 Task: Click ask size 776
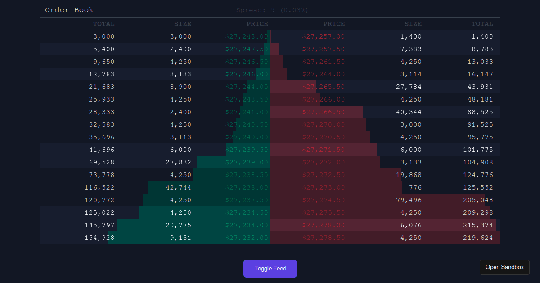pos(415,187)
